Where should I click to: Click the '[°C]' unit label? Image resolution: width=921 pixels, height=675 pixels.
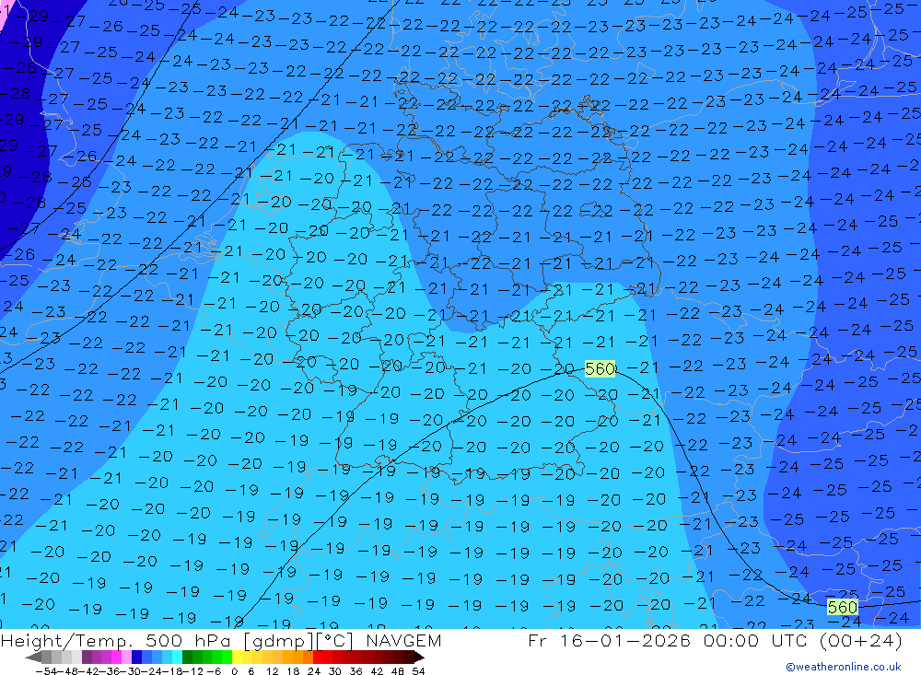click(x=336, y=640)
